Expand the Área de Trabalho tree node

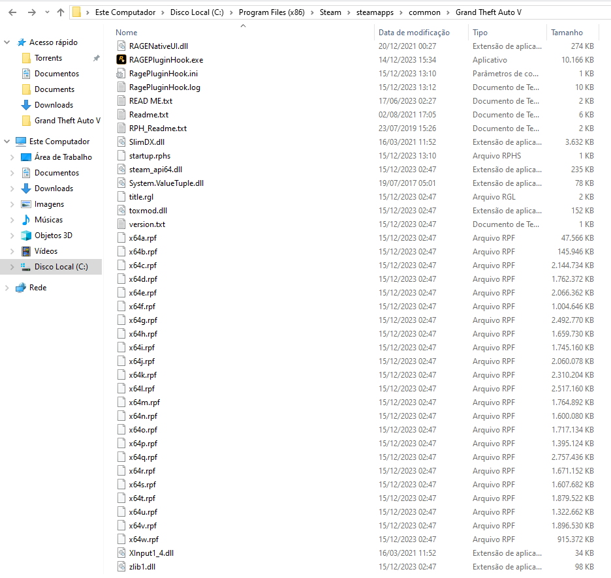(12, 157)
